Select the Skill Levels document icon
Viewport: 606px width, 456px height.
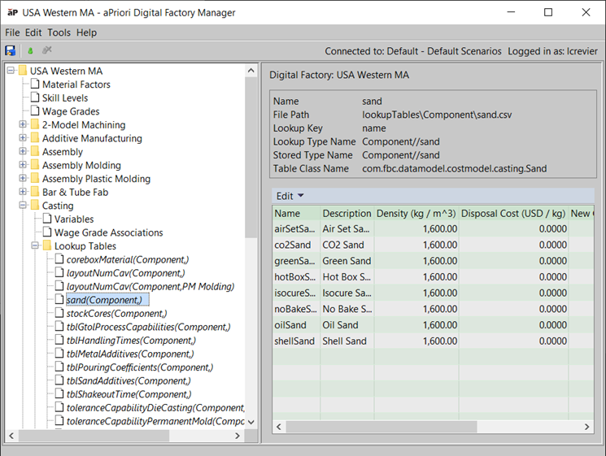35,98
